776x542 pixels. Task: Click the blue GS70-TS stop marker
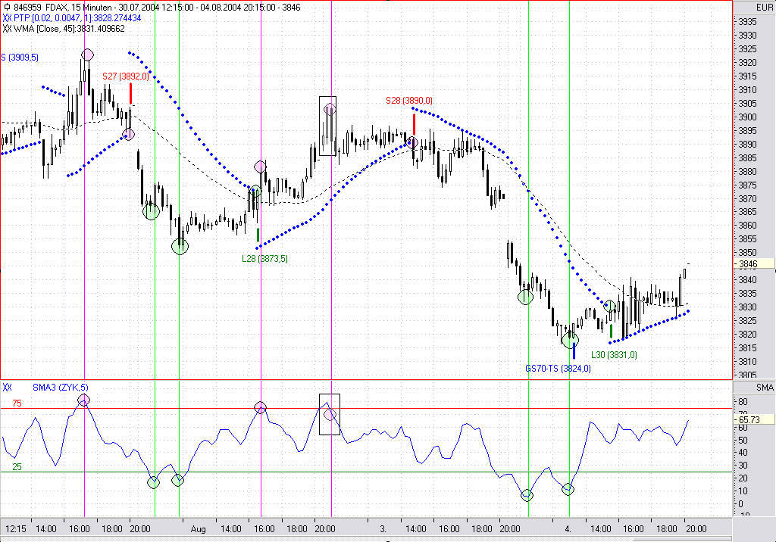(574, 351)
